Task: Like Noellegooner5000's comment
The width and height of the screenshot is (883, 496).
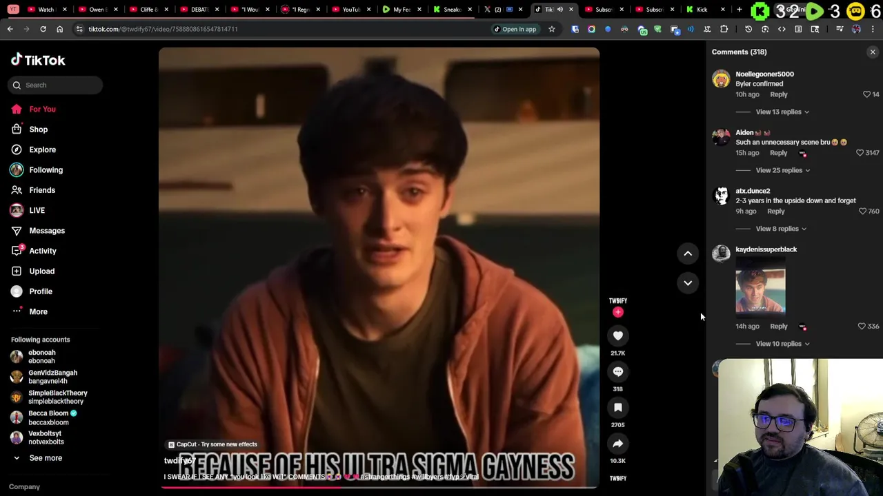Action: [866, 94]
